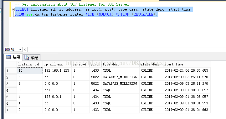Click ip_address 127.0.0.1 cell

[x=57, y=97]
